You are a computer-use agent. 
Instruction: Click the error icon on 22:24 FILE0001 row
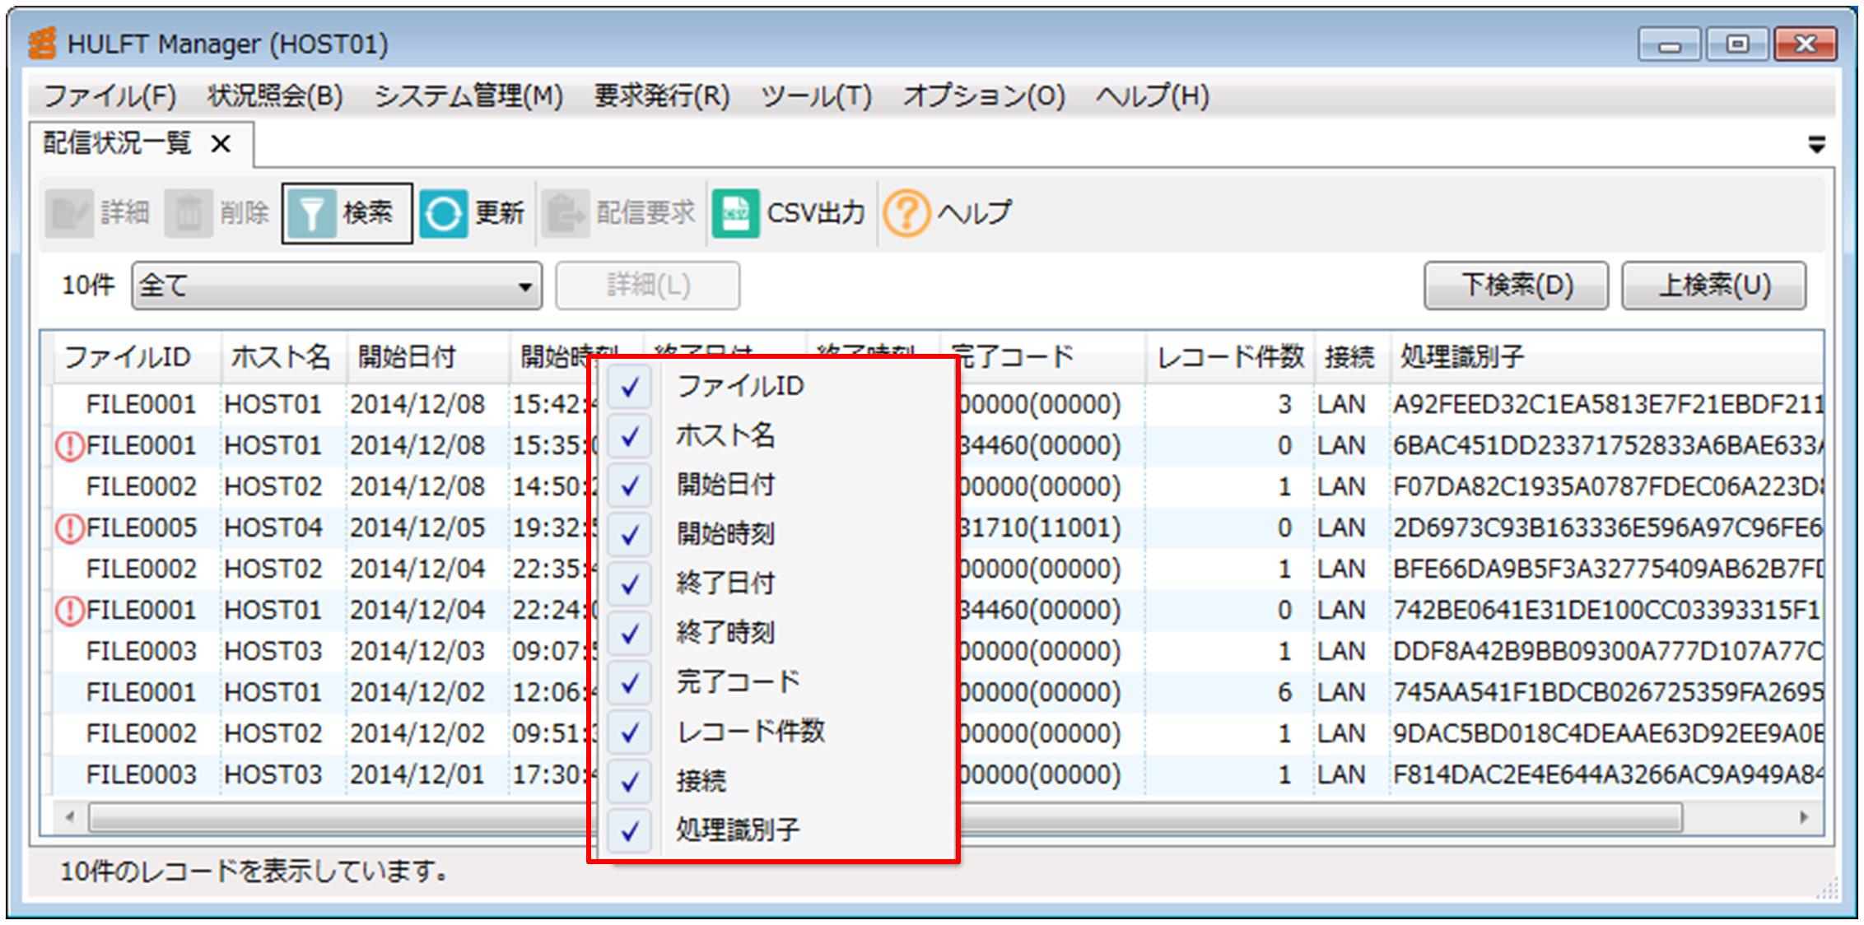coord(70,610)
